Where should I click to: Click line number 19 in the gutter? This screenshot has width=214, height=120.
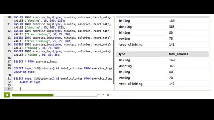point(9,68)
